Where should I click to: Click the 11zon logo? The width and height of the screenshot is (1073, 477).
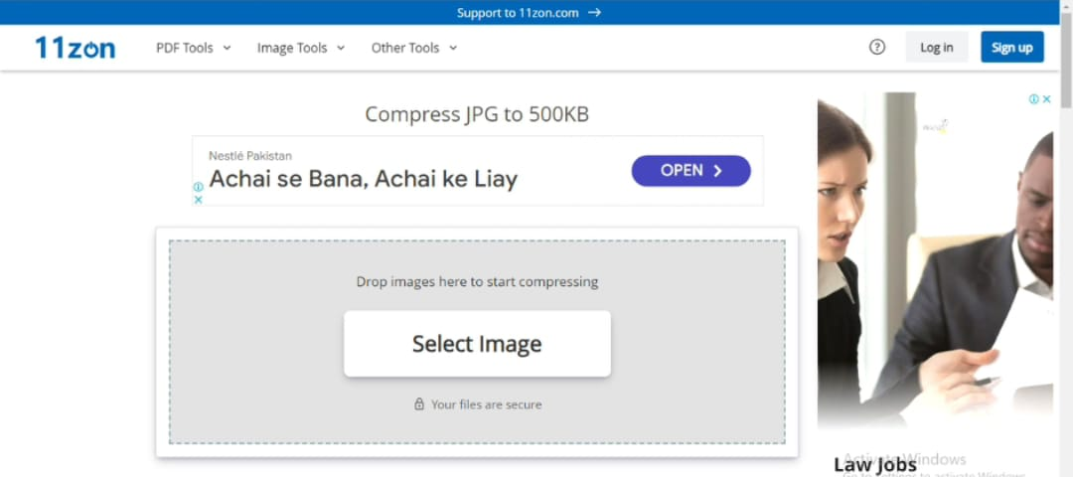click(75, 47)
